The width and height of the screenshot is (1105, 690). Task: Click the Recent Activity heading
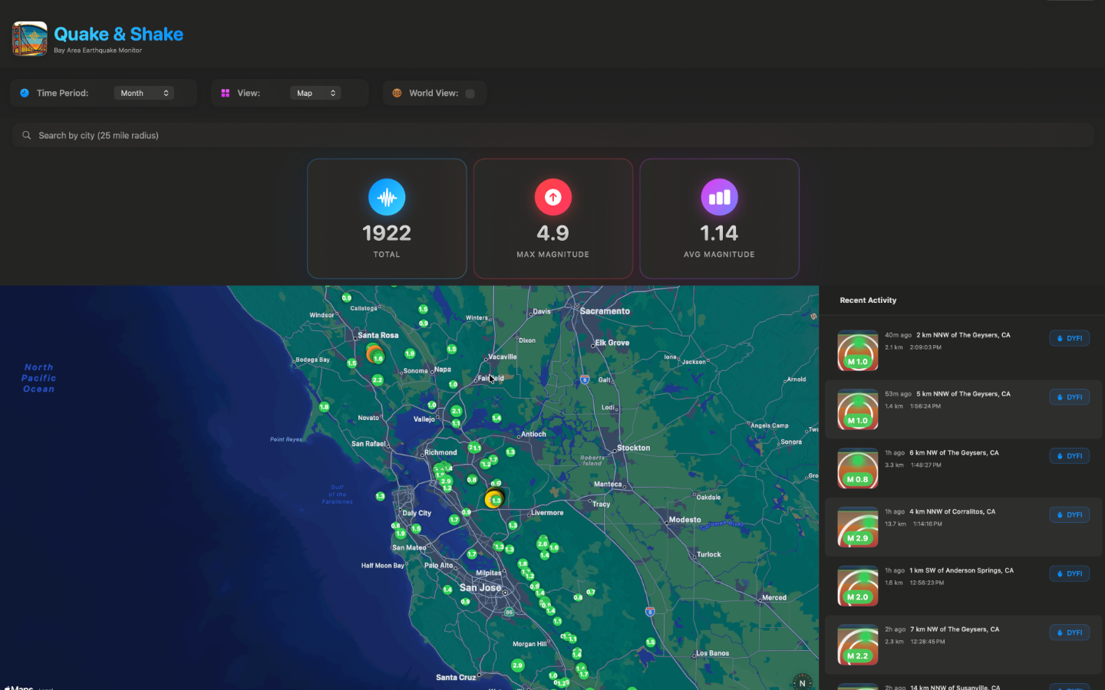(x=868, y=301)
